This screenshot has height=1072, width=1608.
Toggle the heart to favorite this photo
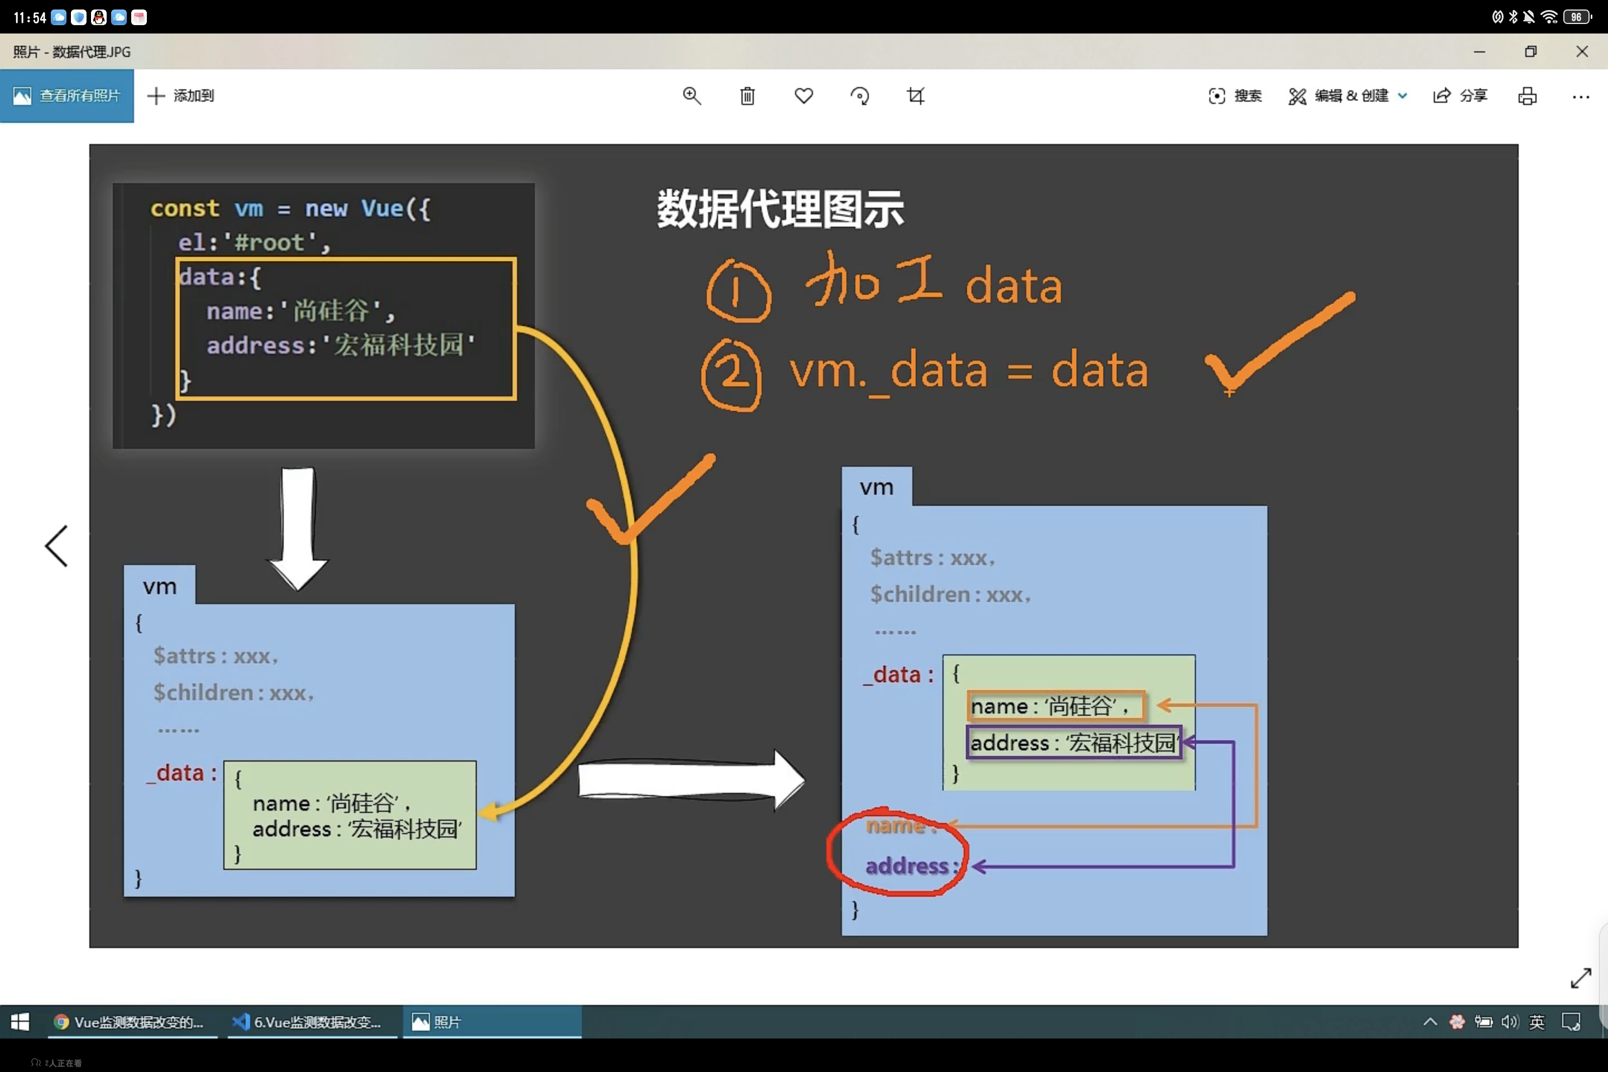click(x=804, y=95)
